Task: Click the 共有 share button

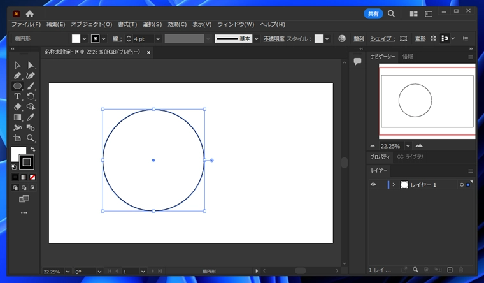Action: (x=373, y=13)
